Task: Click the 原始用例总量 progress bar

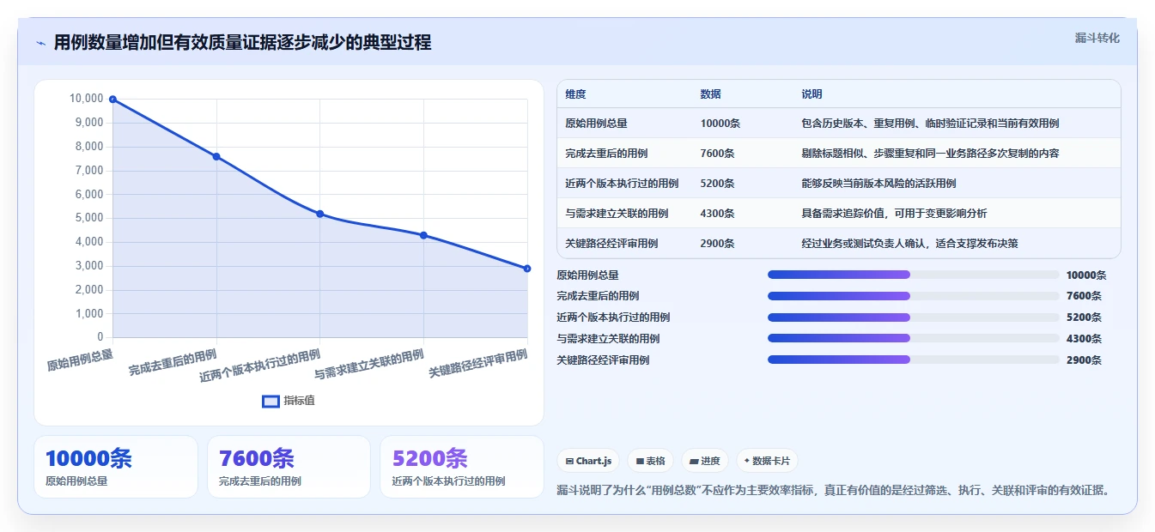Action: (914, 275)
